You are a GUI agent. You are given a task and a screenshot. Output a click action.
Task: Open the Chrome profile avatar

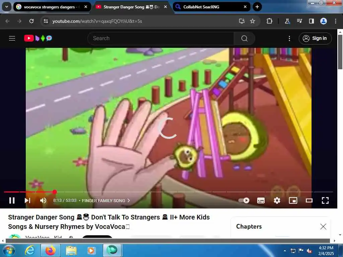click(324, 21)
